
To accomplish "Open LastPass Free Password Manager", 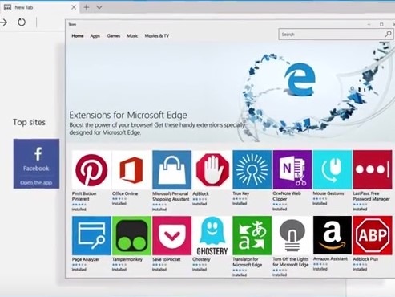I will (373, 170).
